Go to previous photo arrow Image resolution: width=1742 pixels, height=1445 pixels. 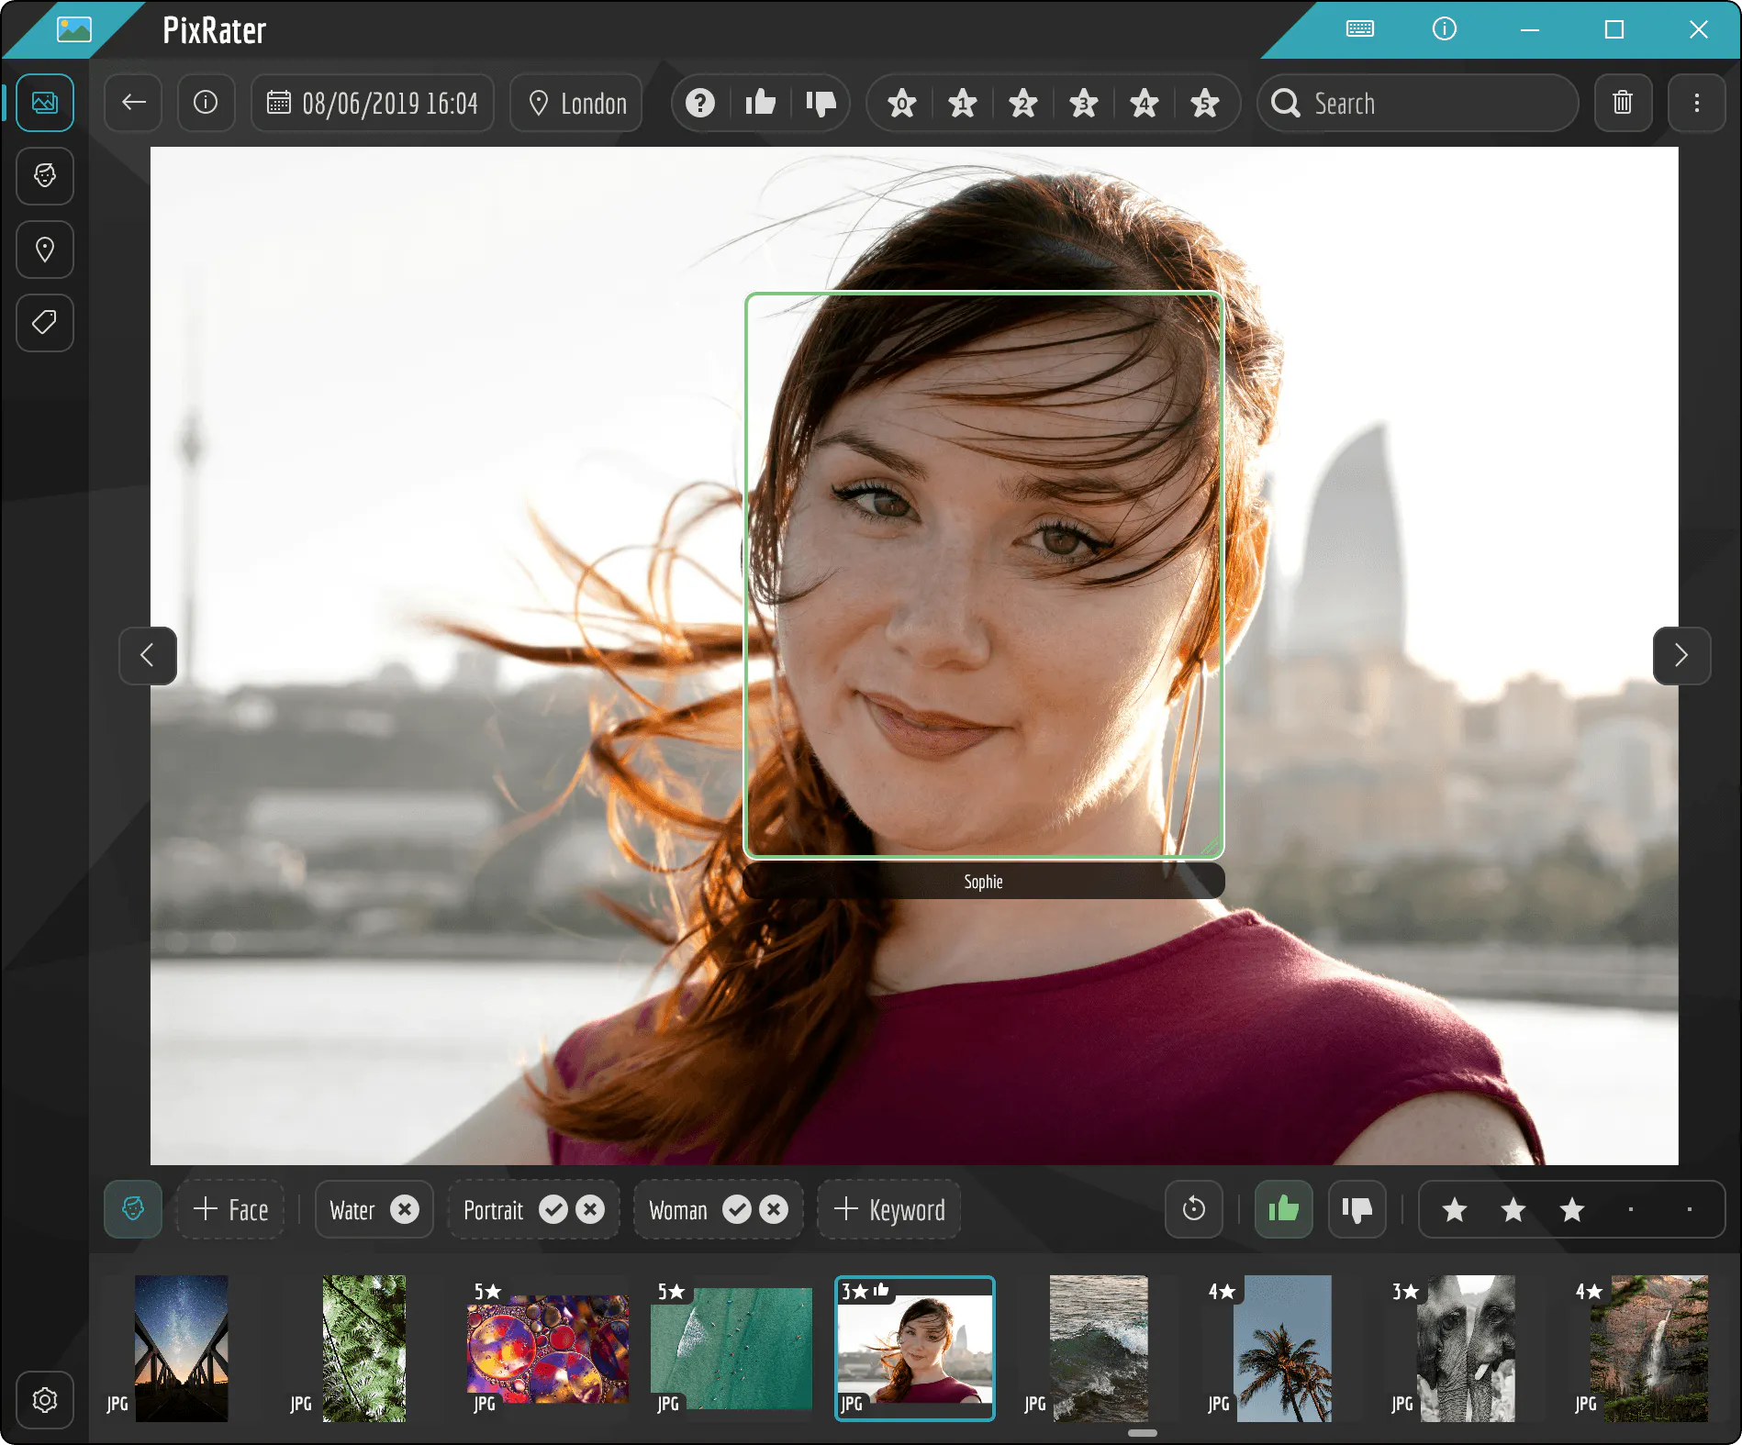point(148,655)
